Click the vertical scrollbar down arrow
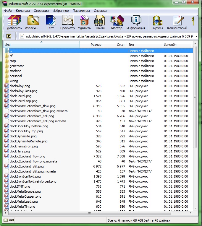The image size is (202, 226). coord(195,208)
